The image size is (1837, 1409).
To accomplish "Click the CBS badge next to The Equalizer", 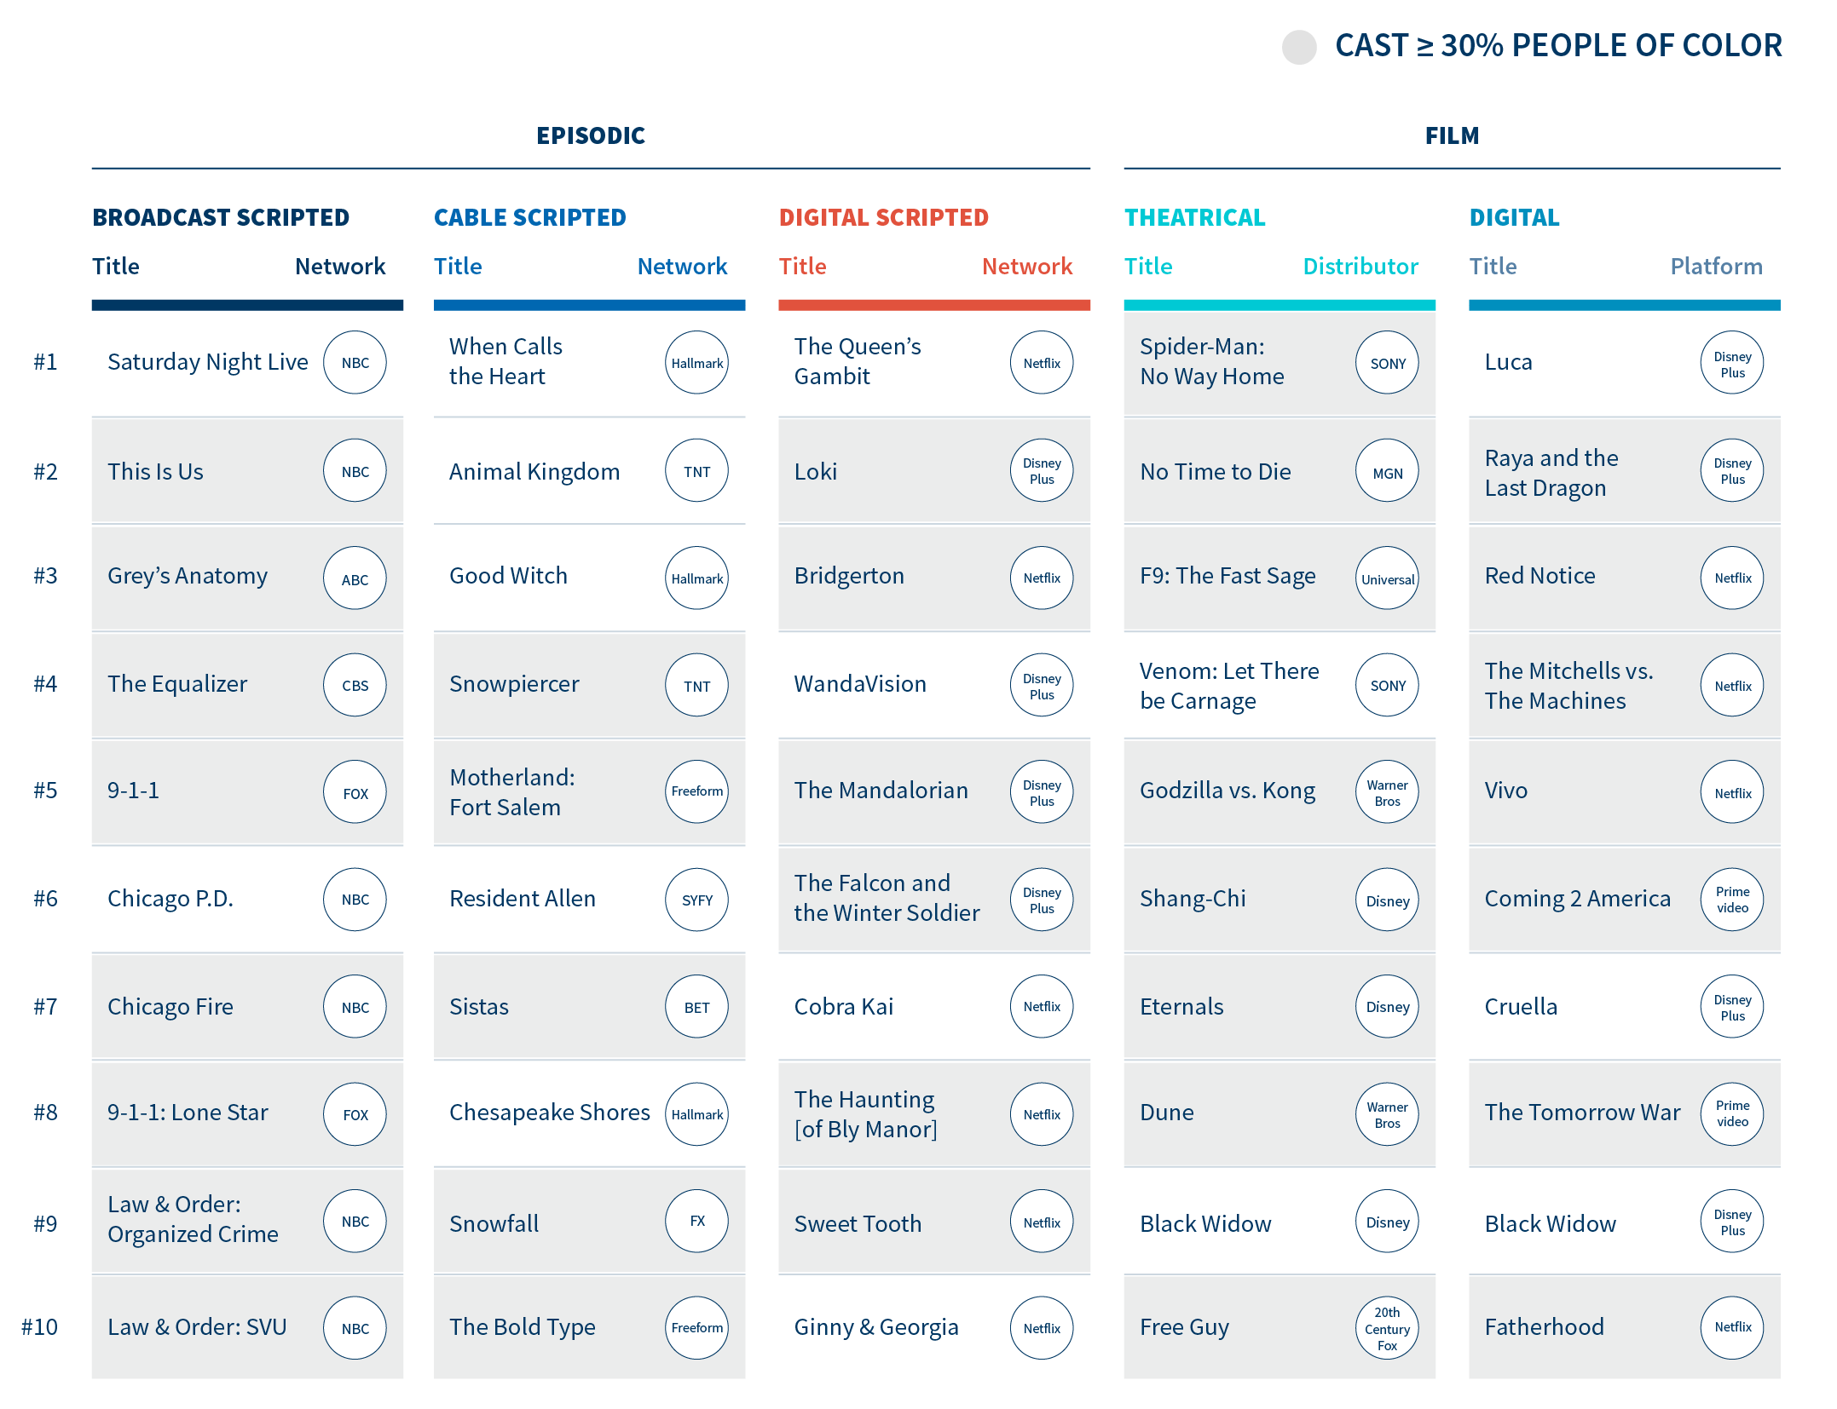I will (355, 685).
